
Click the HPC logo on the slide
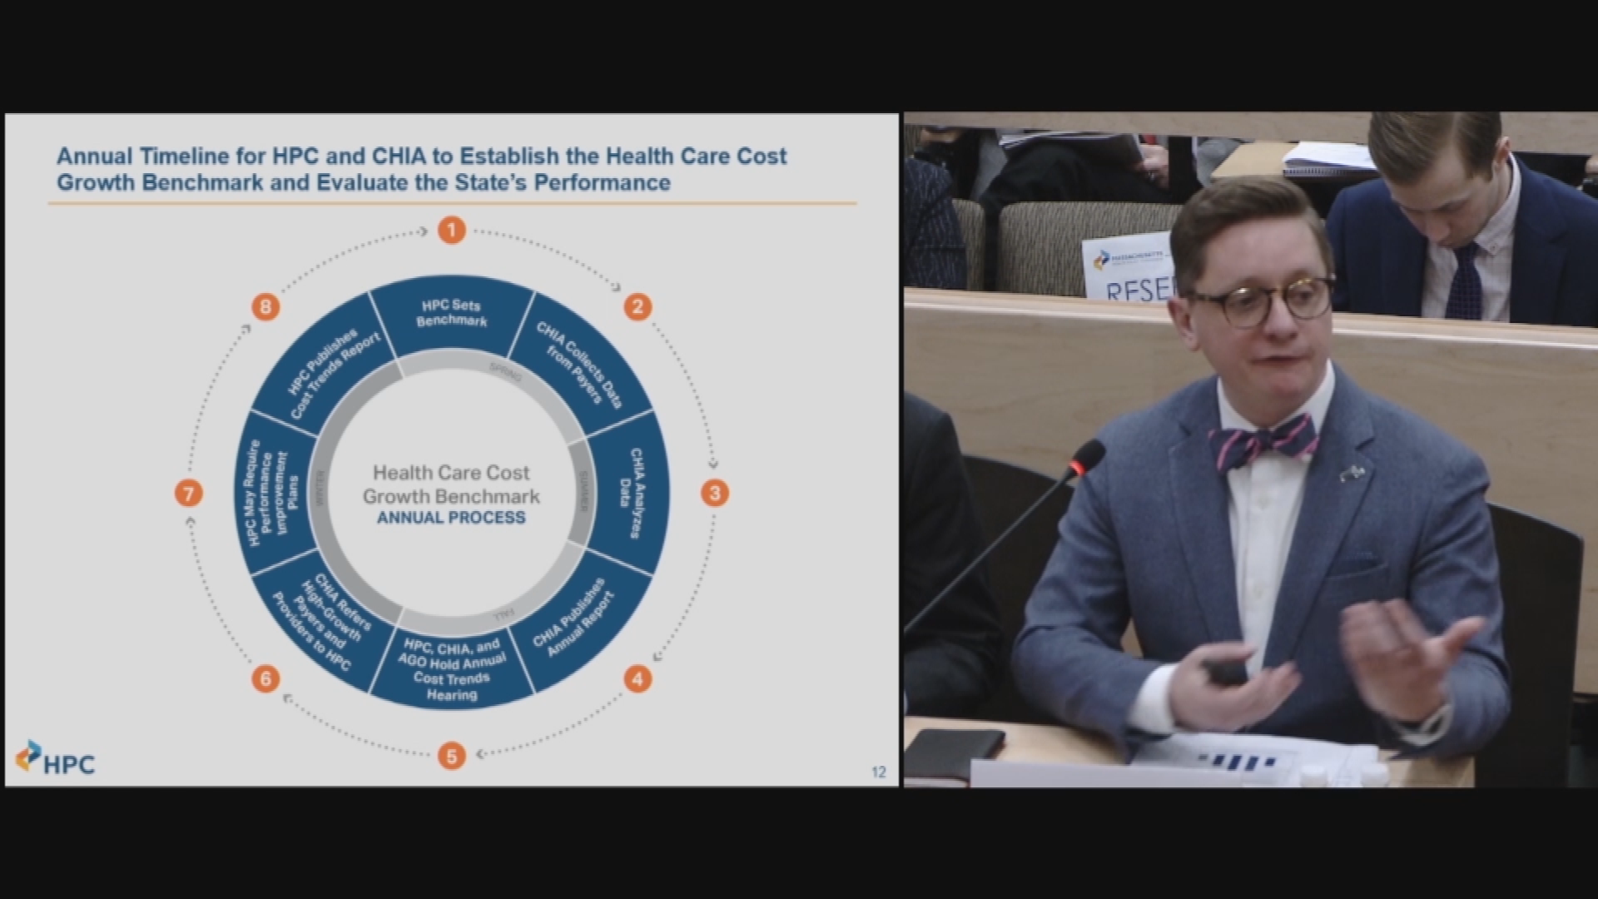55,758
